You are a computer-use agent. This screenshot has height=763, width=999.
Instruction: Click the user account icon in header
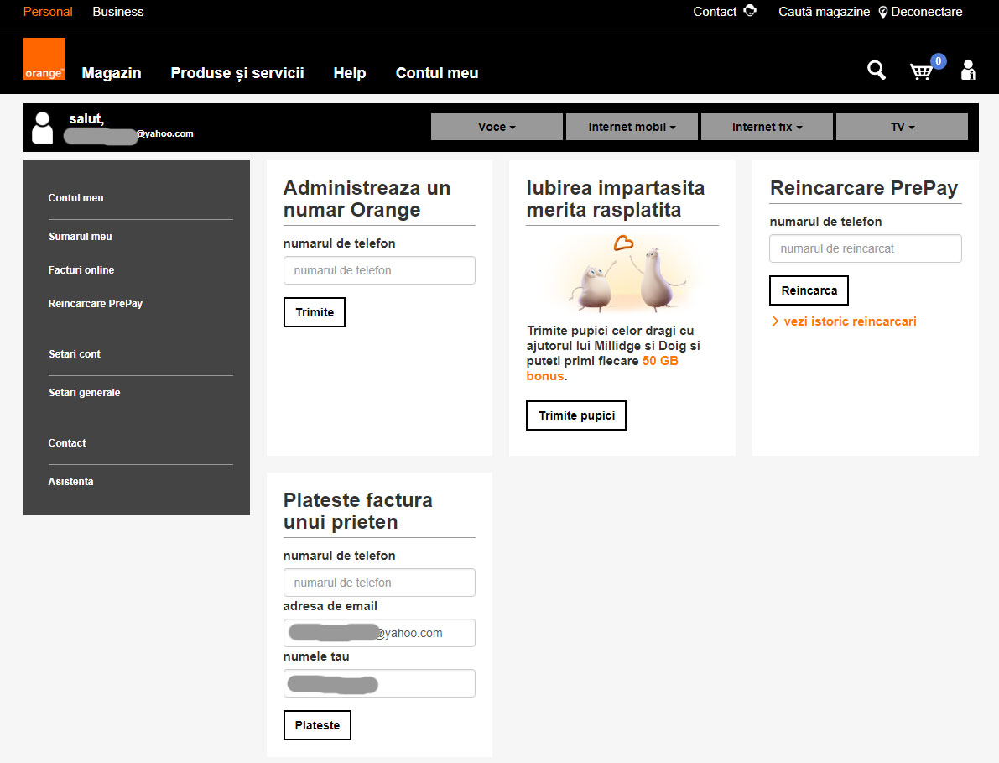969,71
